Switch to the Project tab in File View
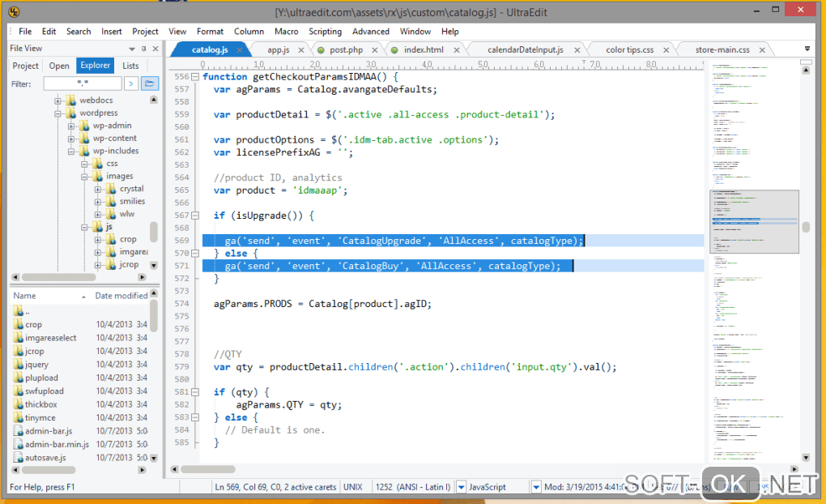Viewport: 826px width, 504px height. click(x=26, y=66)
